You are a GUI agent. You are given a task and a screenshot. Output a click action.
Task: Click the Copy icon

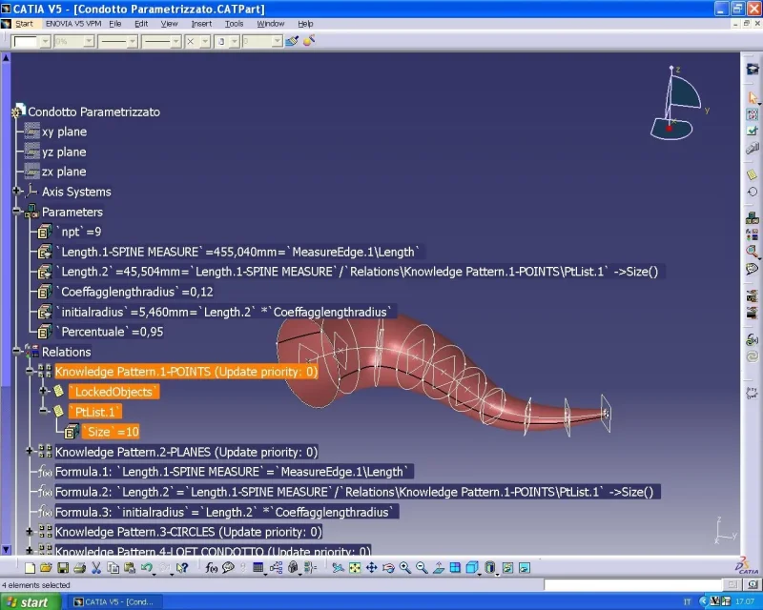pos(113,568)
